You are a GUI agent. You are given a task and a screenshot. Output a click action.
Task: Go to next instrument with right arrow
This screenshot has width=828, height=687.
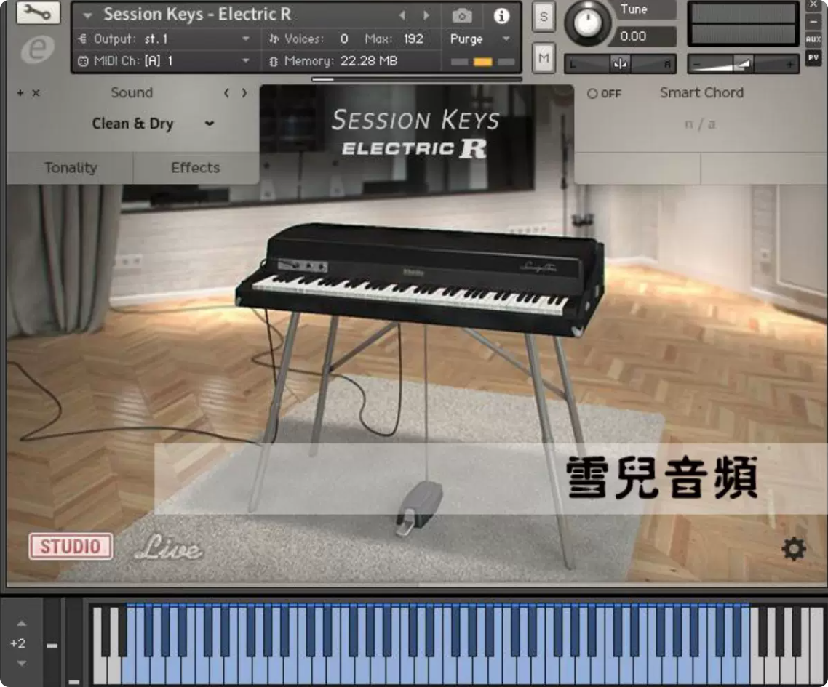426,15
